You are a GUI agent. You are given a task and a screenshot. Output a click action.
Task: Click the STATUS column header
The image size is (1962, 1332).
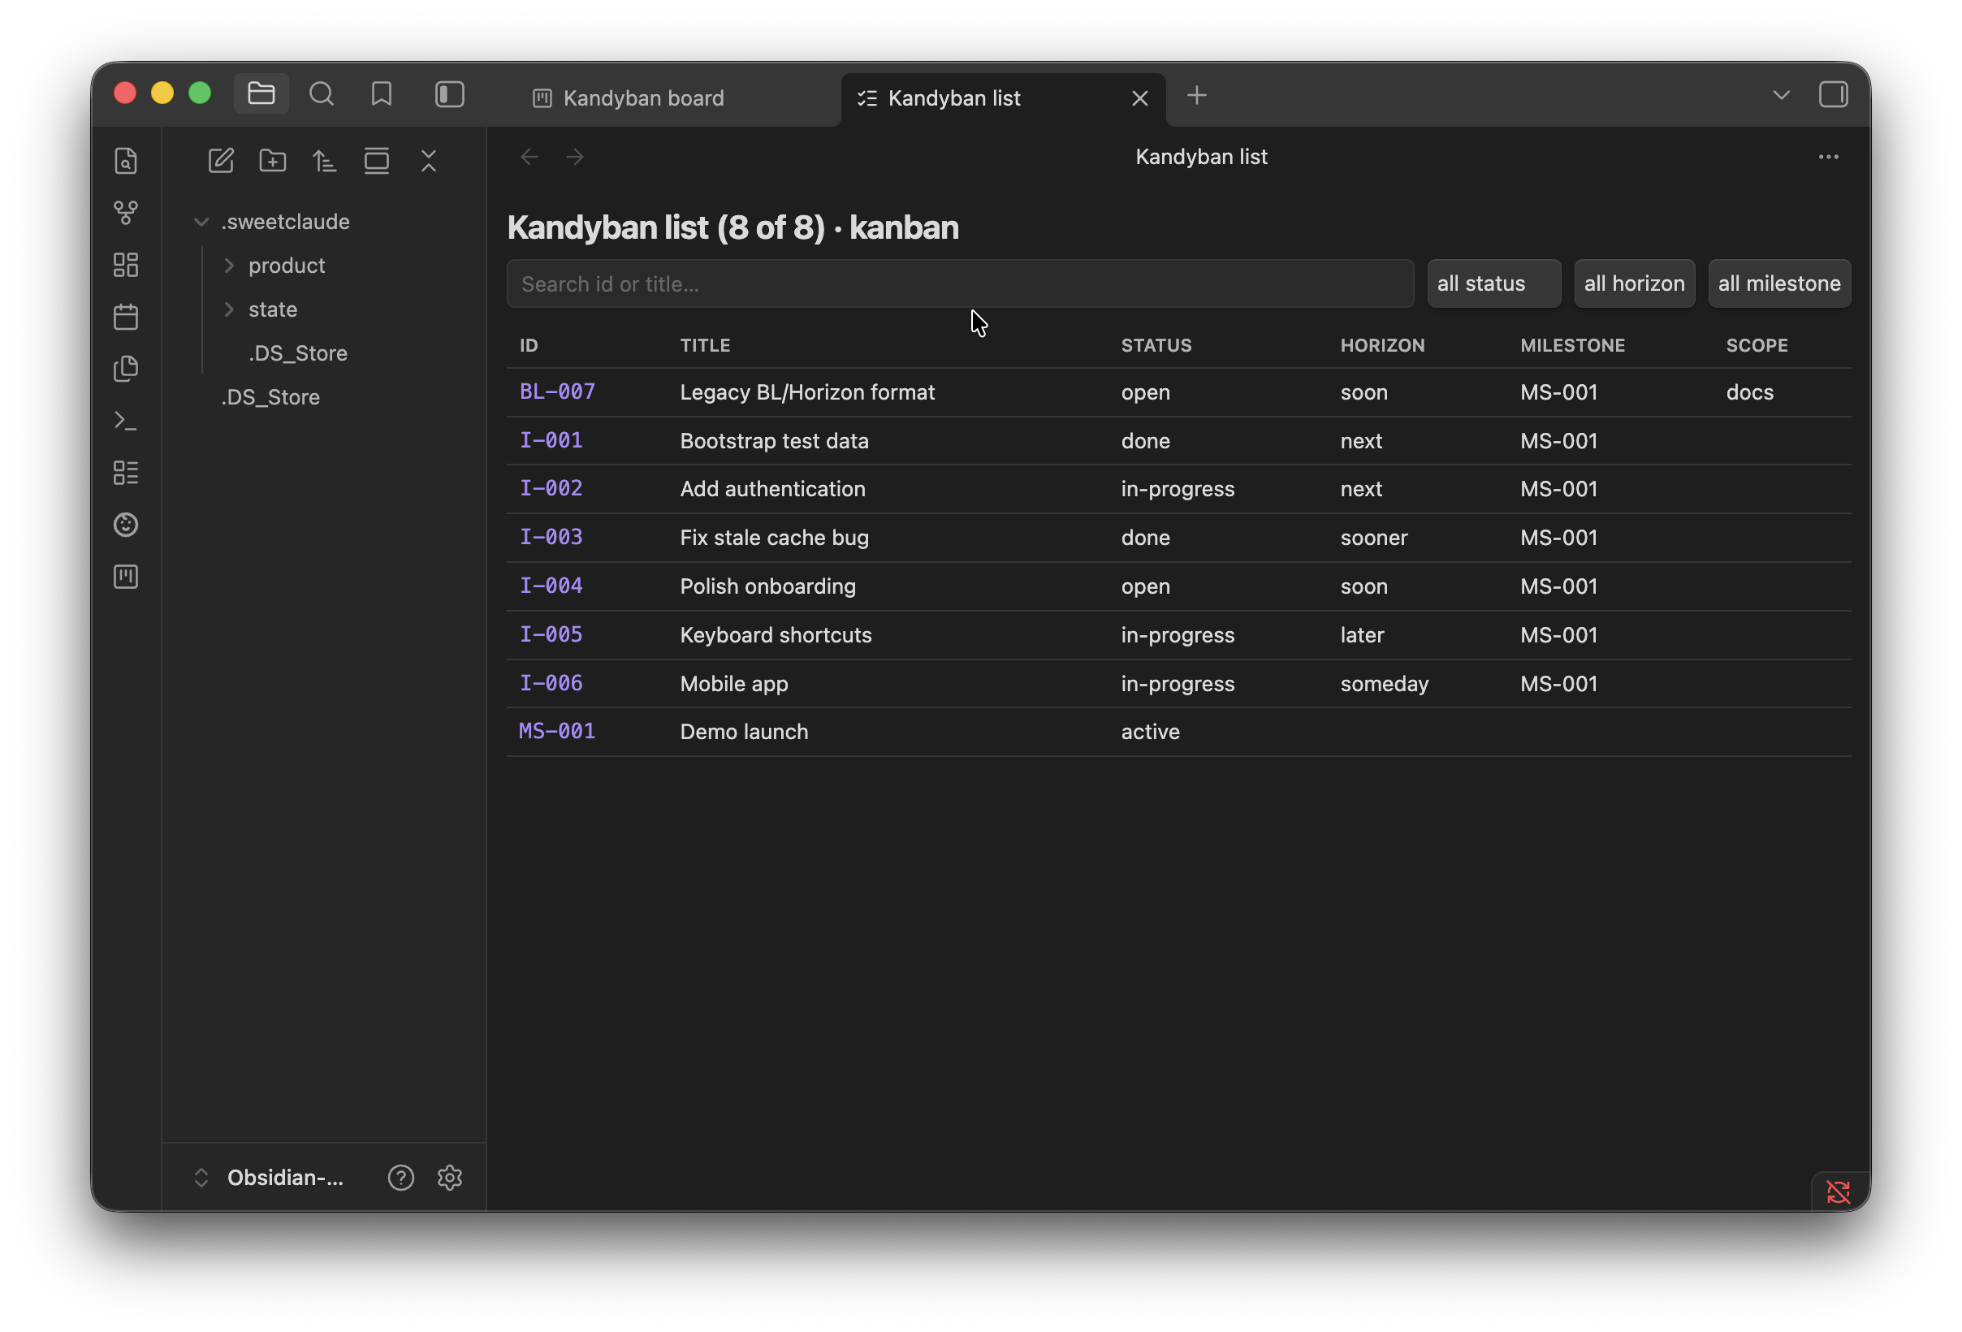[1156, 345]
